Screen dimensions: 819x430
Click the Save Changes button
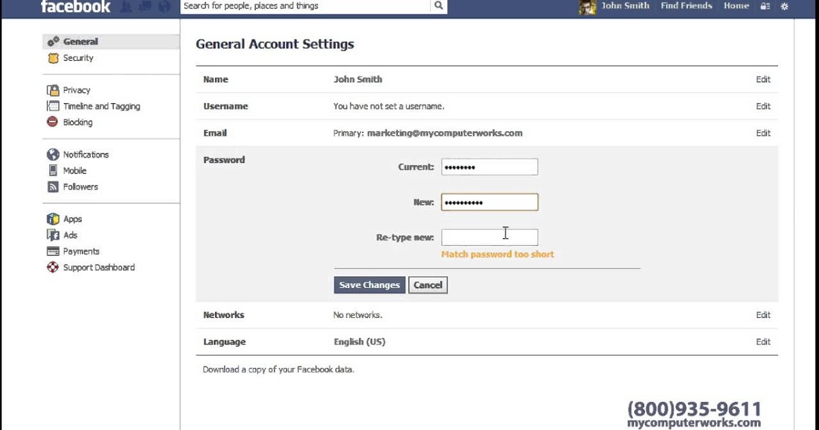click(369, 285)
